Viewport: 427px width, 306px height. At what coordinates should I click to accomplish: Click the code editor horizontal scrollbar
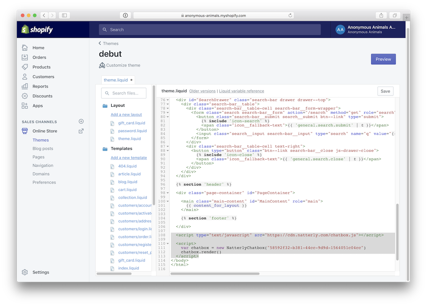(215, 273)
